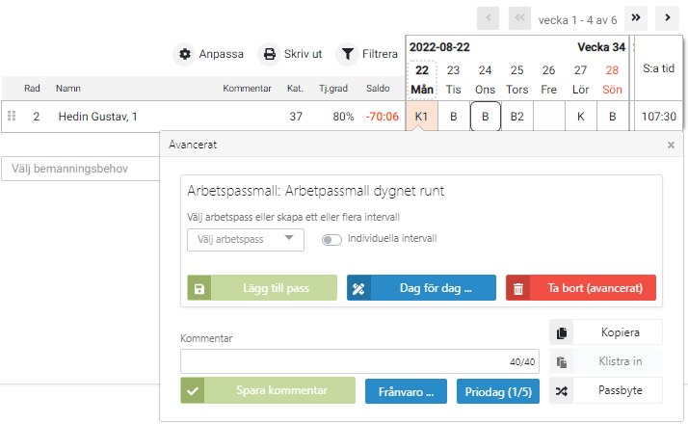688x424 pixels.
Task: Close the Avancerat panel
Action: (x=671, y=145)
